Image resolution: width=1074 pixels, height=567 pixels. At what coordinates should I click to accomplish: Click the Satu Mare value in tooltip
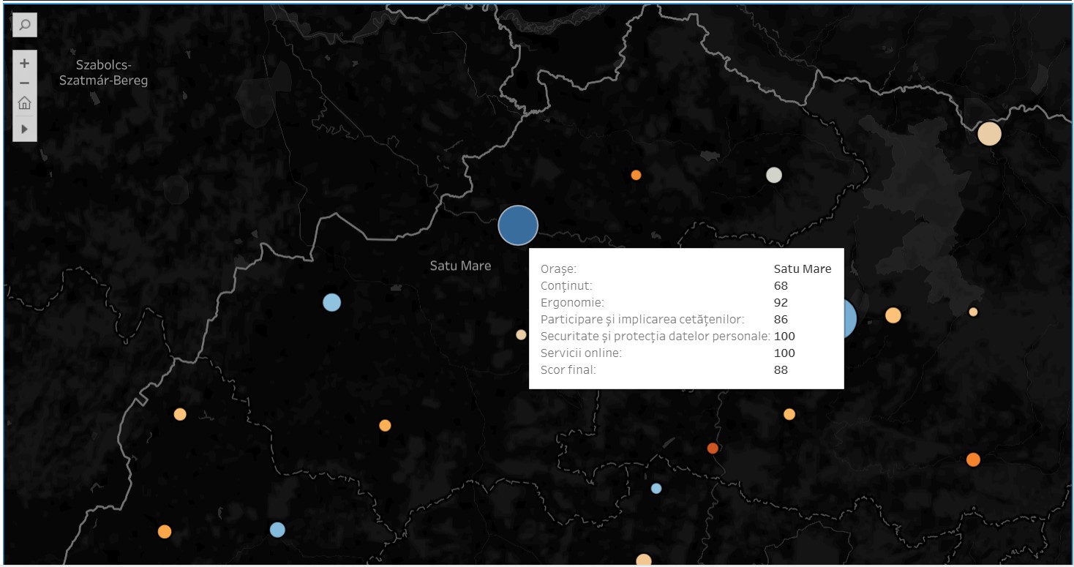point(803,269)
